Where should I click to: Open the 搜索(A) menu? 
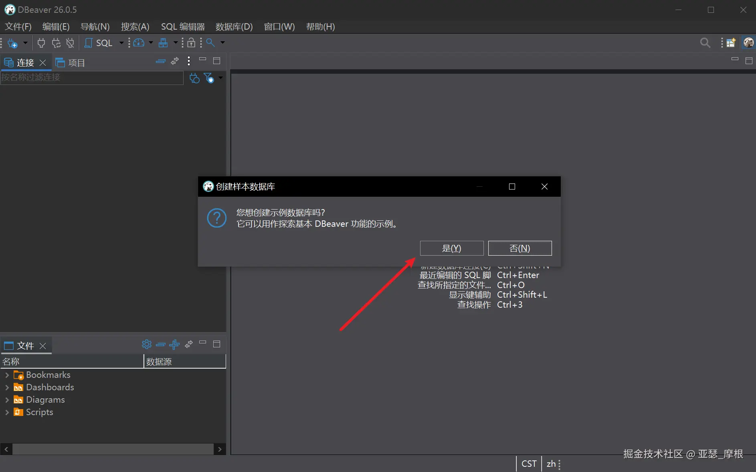tap(135, 27)
